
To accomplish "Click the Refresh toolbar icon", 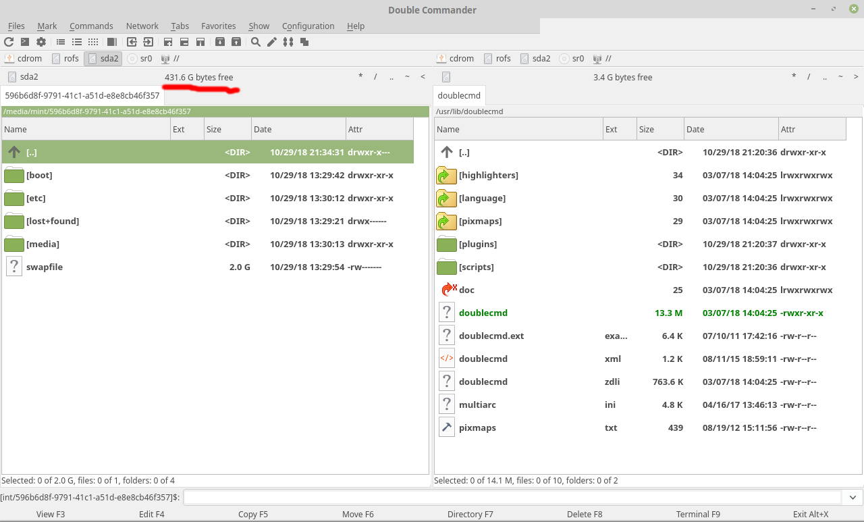I will pos(9,42).
